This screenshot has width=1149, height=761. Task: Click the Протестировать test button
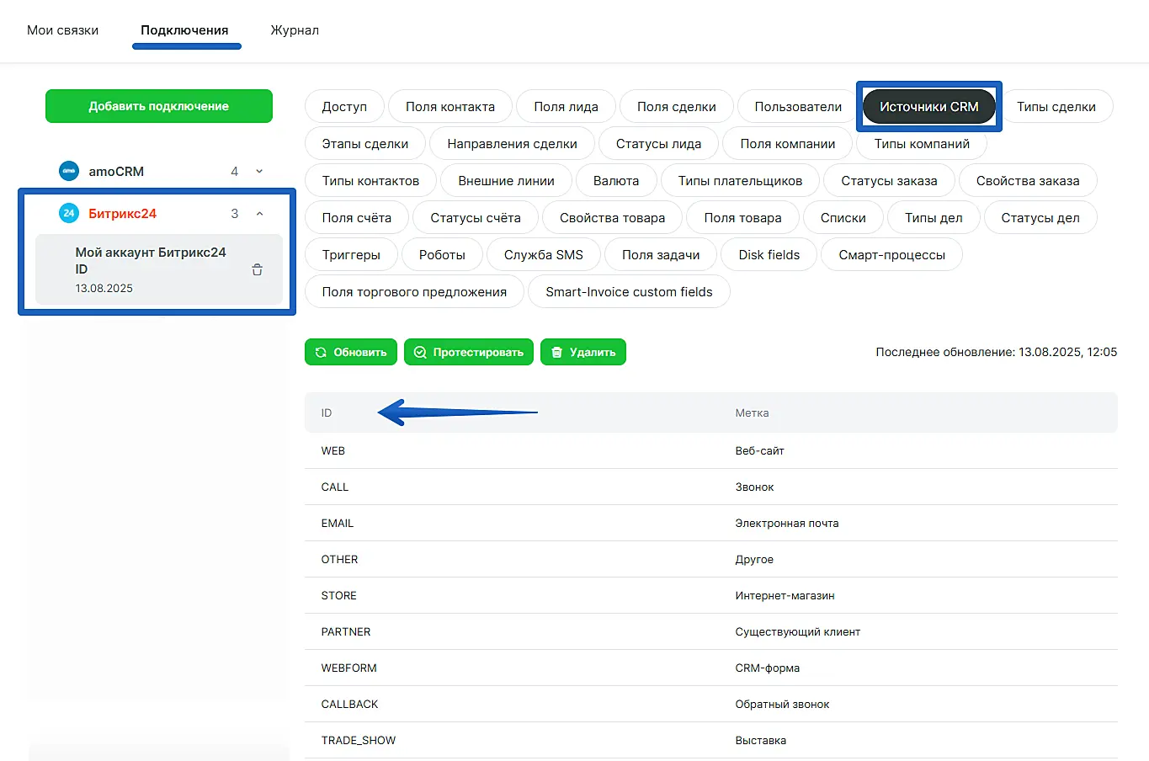tap(468, 352)
